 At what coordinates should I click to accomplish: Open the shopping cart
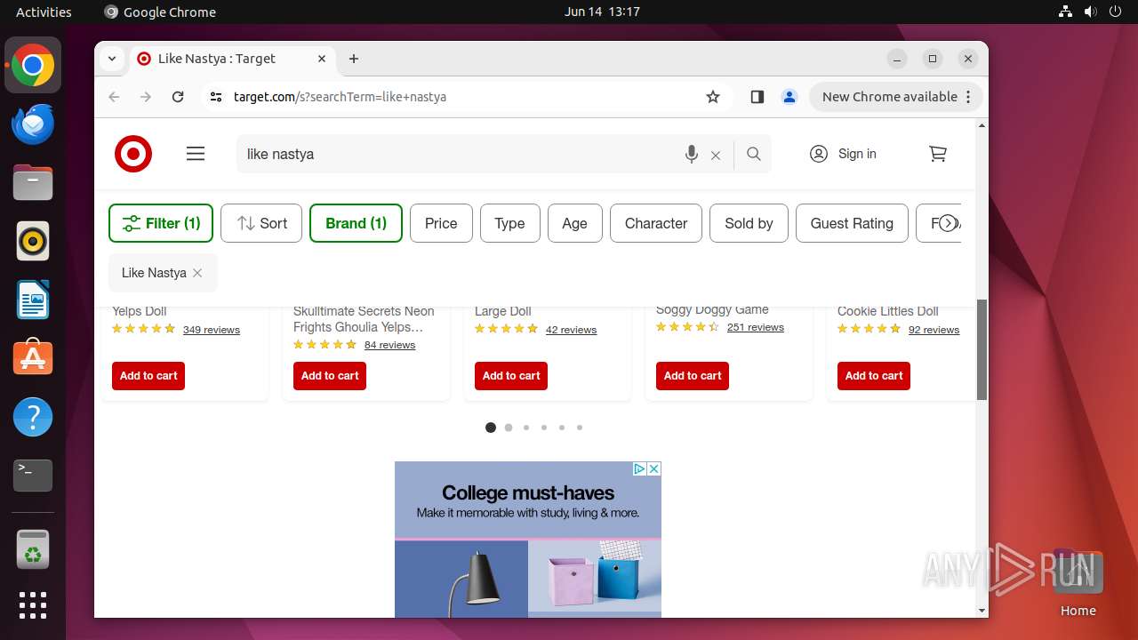[938, 154]
